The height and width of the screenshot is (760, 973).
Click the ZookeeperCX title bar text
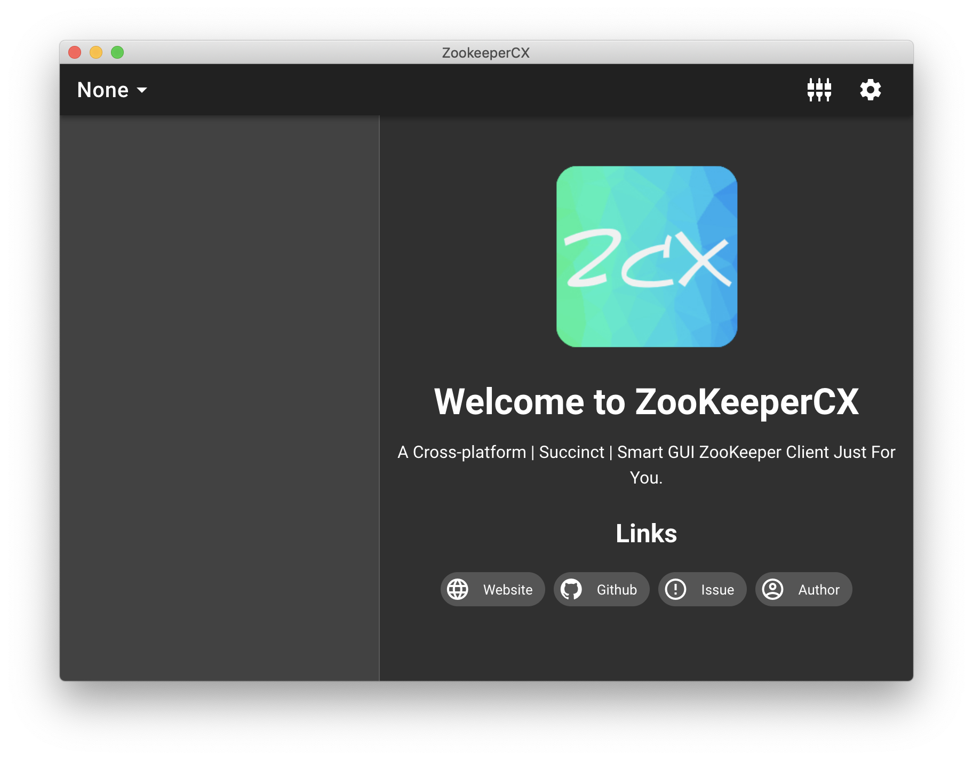click(485, 53)
